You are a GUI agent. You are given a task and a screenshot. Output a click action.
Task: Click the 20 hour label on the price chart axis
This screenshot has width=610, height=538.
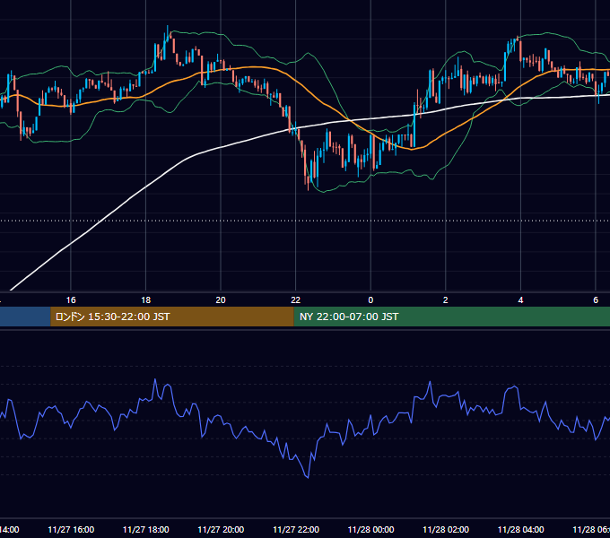coord(221,300)
